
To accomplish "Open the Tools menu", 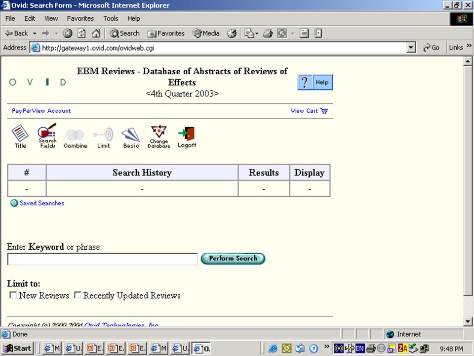I will [111, 18].
